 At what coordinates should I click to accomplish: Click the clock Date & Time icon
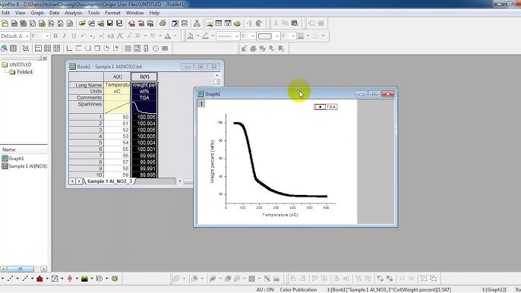click(156, 49)
